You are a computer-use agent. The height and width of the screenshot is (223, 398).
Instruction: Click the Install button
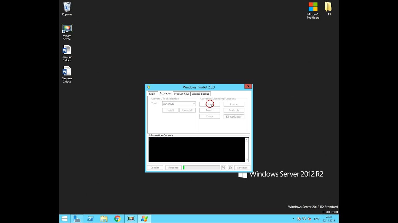170,110
